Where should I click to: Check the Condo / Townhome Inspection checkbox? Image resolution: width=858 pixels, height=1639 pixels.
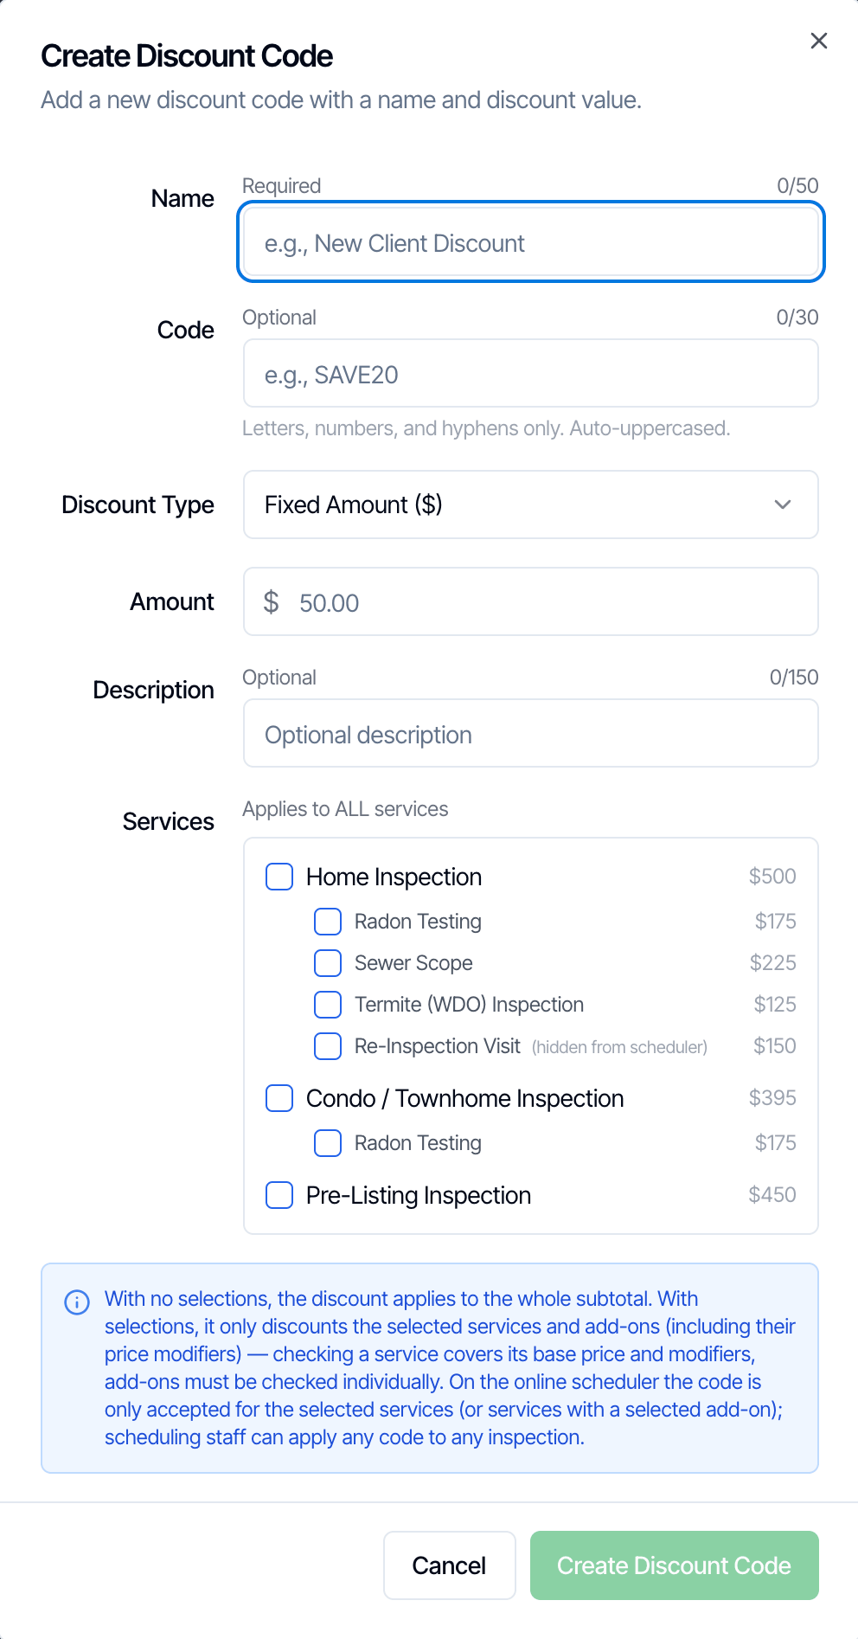[279, 1098]
